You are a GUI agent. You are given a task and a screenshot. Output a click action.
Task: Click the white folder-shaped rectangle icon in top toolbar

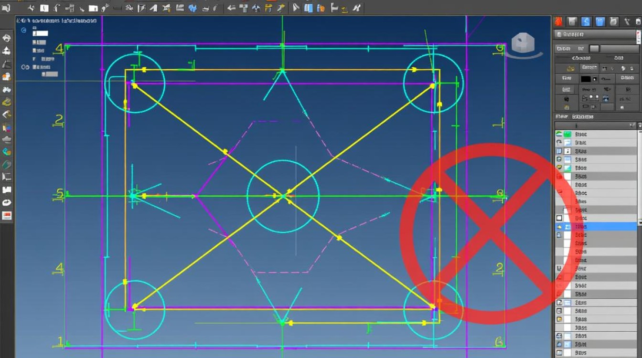coord(93,8)
